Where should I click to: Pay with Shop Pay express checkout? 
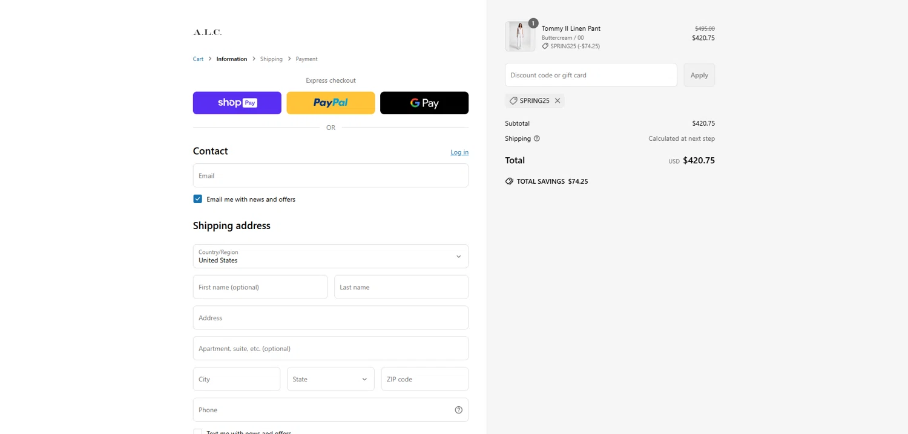[x=237, y=103]
